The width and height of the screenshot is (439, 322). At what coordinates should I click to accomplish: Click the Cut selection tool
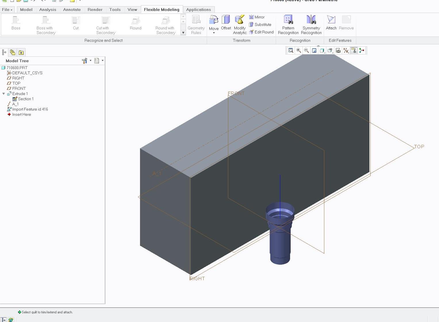(x=76, y=22)
